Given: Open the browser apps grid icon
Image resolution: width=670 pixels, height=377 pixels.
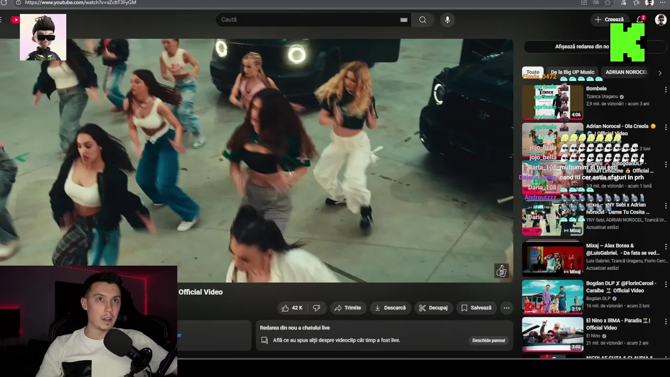Looking at the screenshot, I should (x=584, y=3).
